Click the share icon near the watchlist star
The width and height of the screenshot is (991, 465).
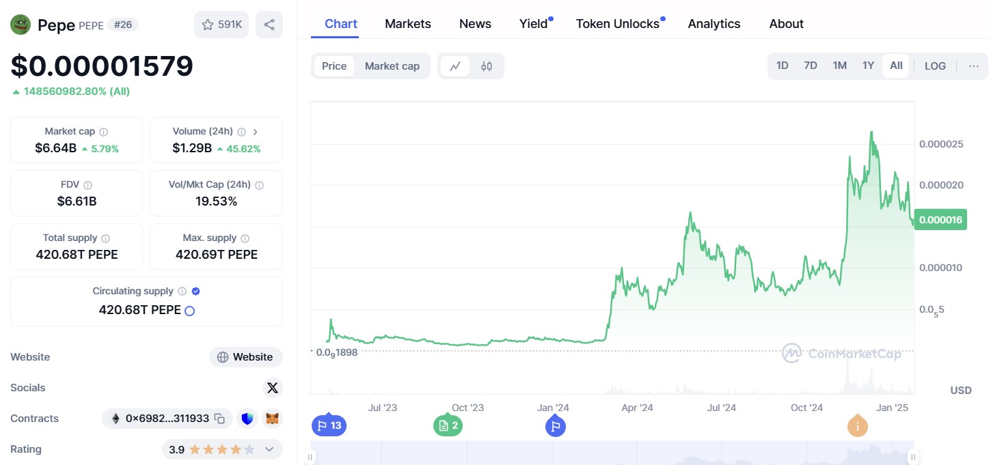[x=269, y=24]
